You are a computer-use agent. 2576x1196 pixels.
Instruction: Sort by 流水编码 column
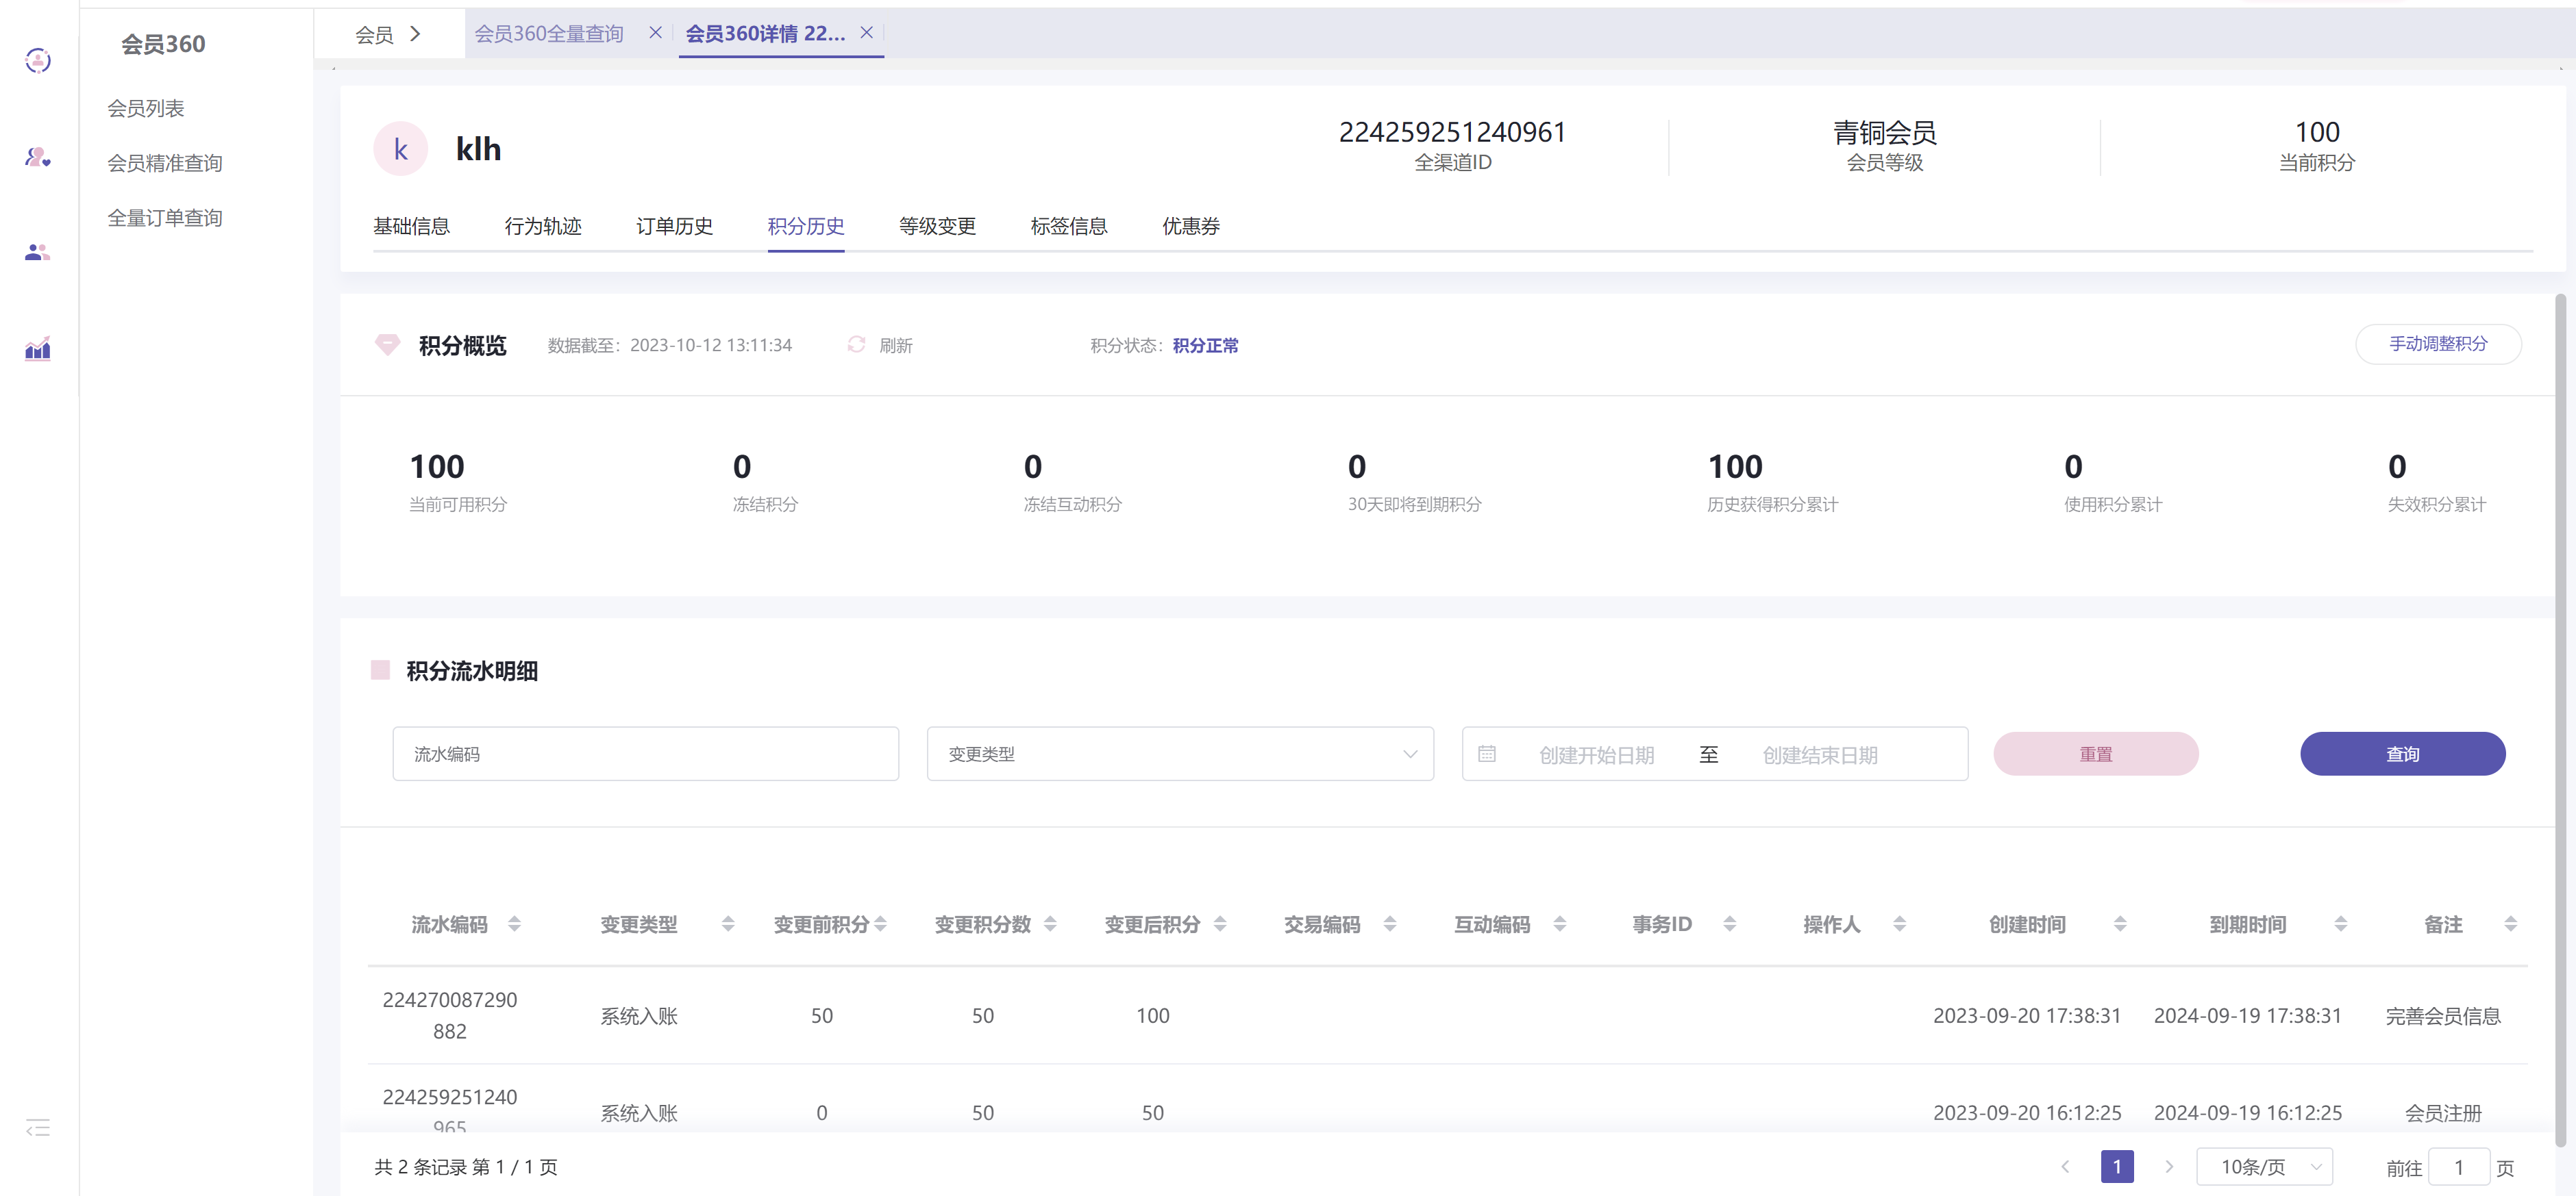[514, 924]
